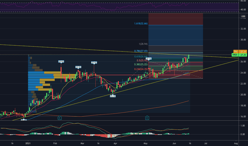Click the 22.00 price axis label
The height and width of the screenshot is (146, 248).
coord(243,84)
